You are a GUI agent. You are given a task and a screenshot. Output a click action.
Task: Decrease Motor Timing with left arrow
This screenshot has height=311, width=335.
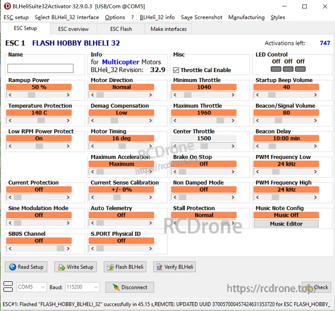click(92, 146)
